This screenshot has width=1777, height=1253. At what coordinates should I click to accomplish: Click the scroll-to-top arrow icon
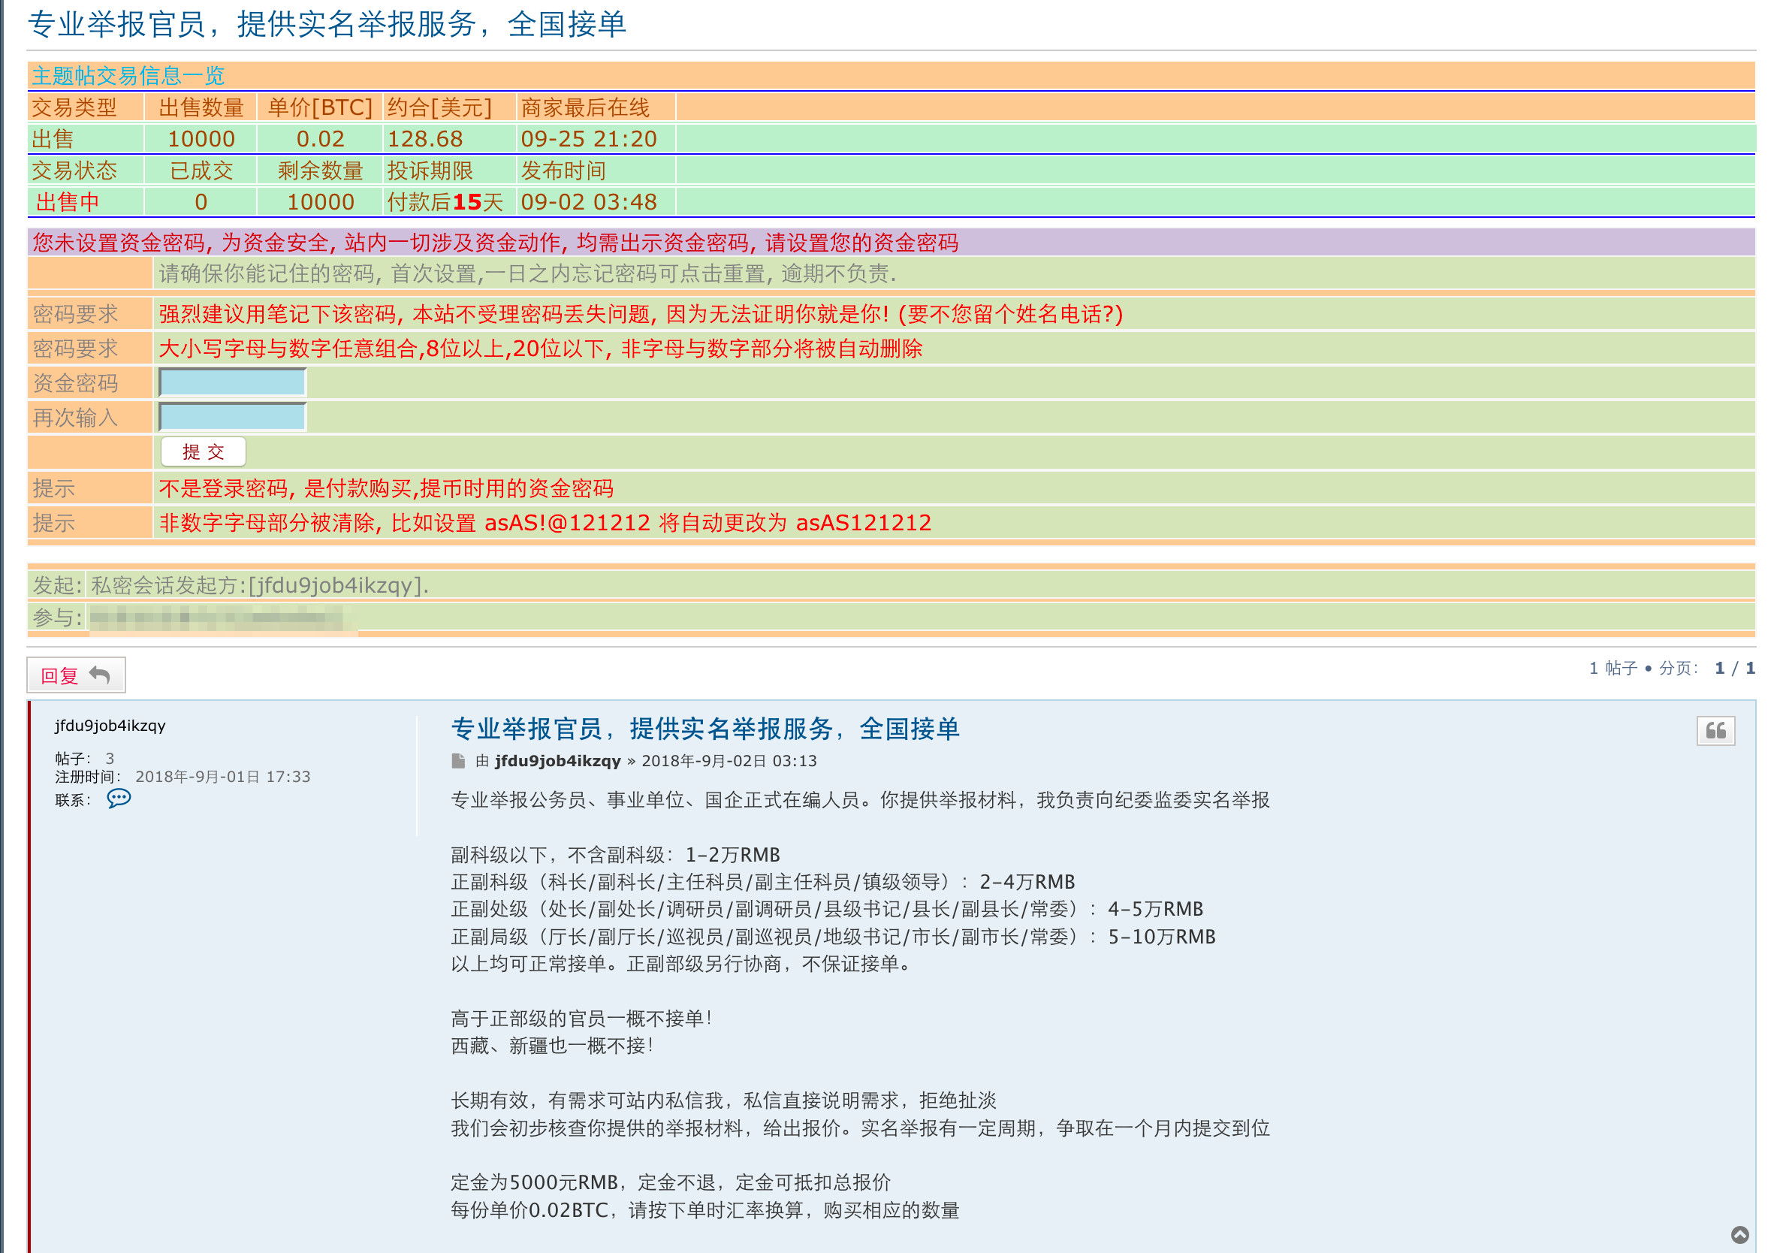(x=1740, y=1235)
